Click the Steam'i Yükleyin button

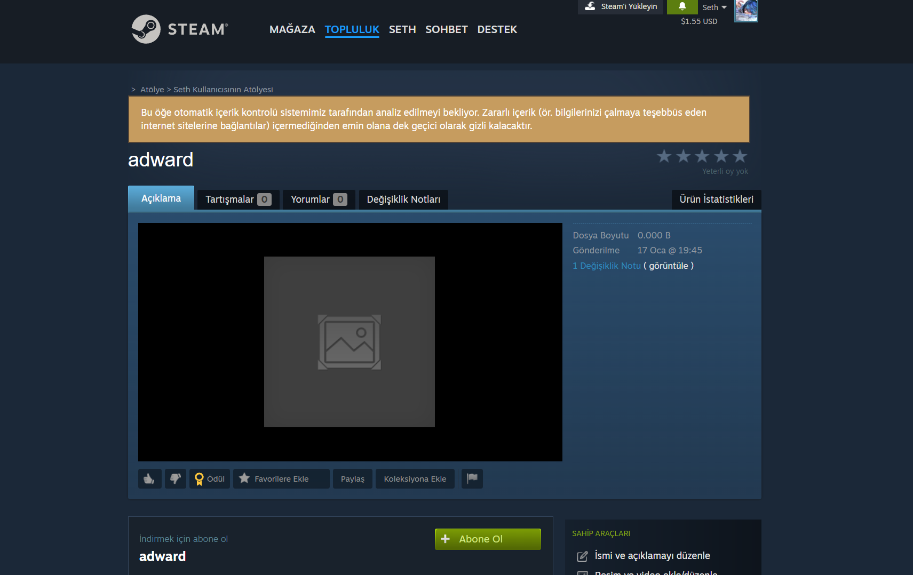[621, 6]
